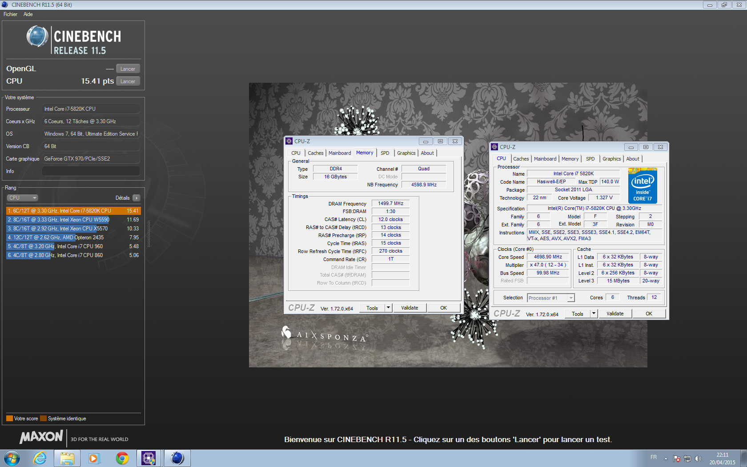The height and width of the screenshot is (467, 747).
Task: Open Memory tab in right CPU-Z window
Action: click(x=570, y=159)
